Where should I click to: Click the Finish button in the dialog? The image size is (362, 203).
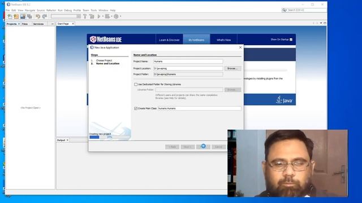203,147
